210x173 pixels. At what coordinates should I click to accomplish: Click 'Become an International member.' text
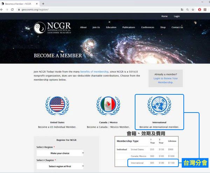point(159,127)
